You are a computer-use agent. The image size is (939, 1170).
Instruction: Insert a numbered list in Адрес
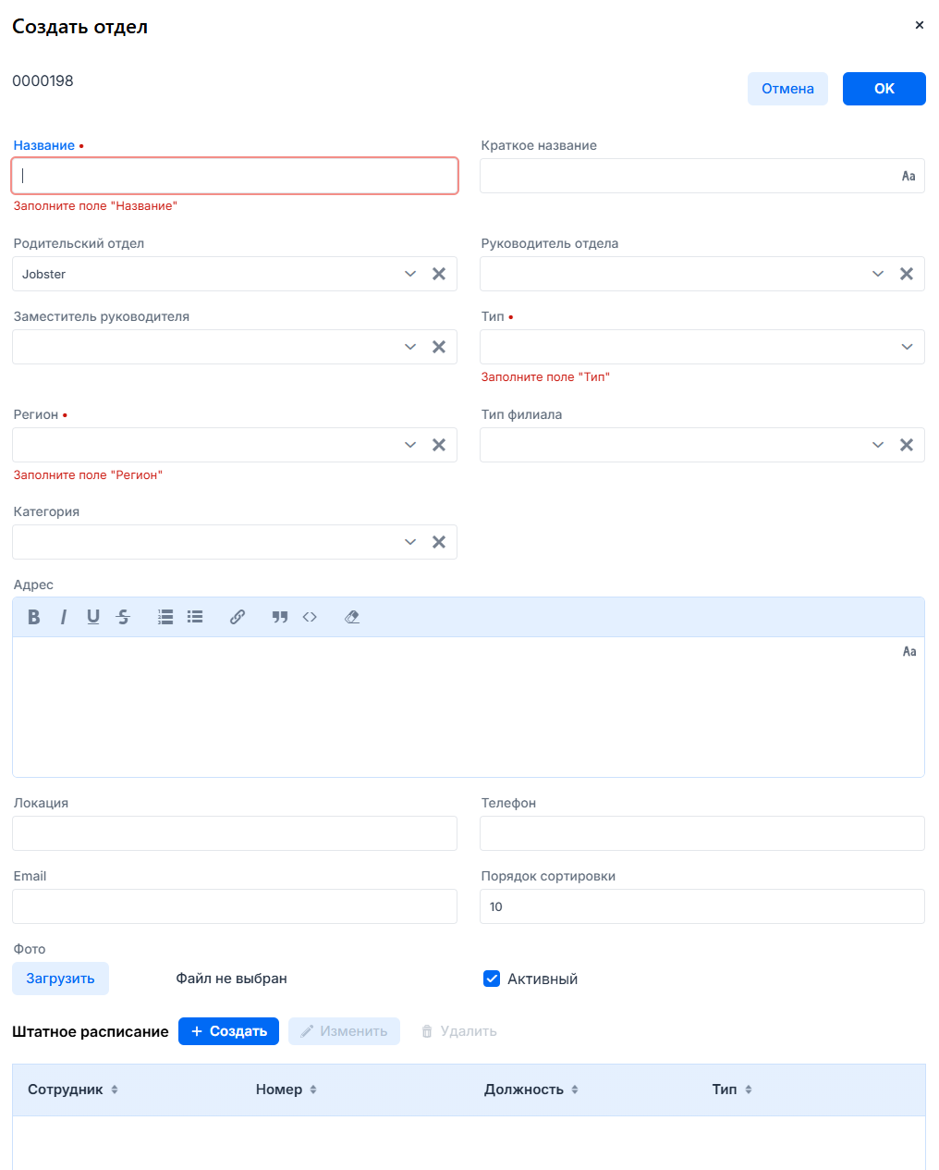coord(165,617)
